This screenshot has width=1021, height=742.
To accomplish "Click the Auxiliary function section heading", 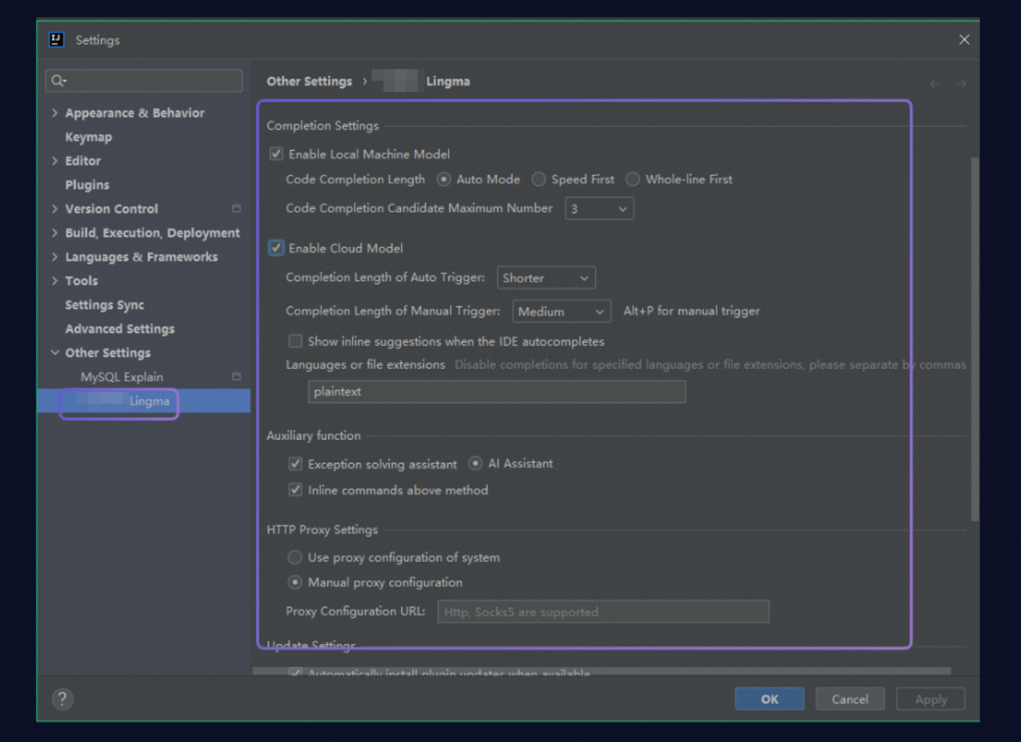I will coord(314,436).
